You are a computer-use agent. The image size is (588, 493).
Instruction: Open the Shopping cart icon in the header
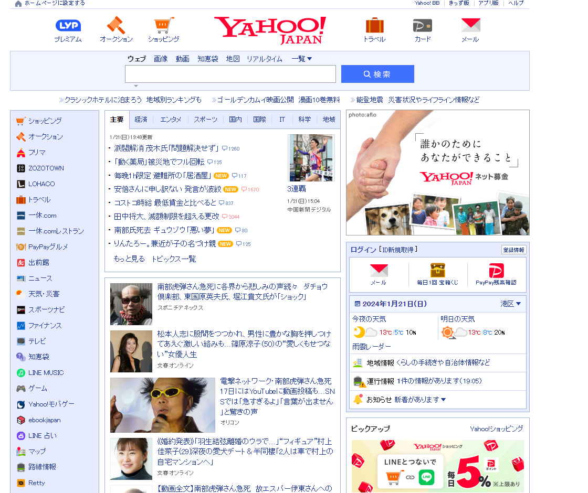click(164, 25)
